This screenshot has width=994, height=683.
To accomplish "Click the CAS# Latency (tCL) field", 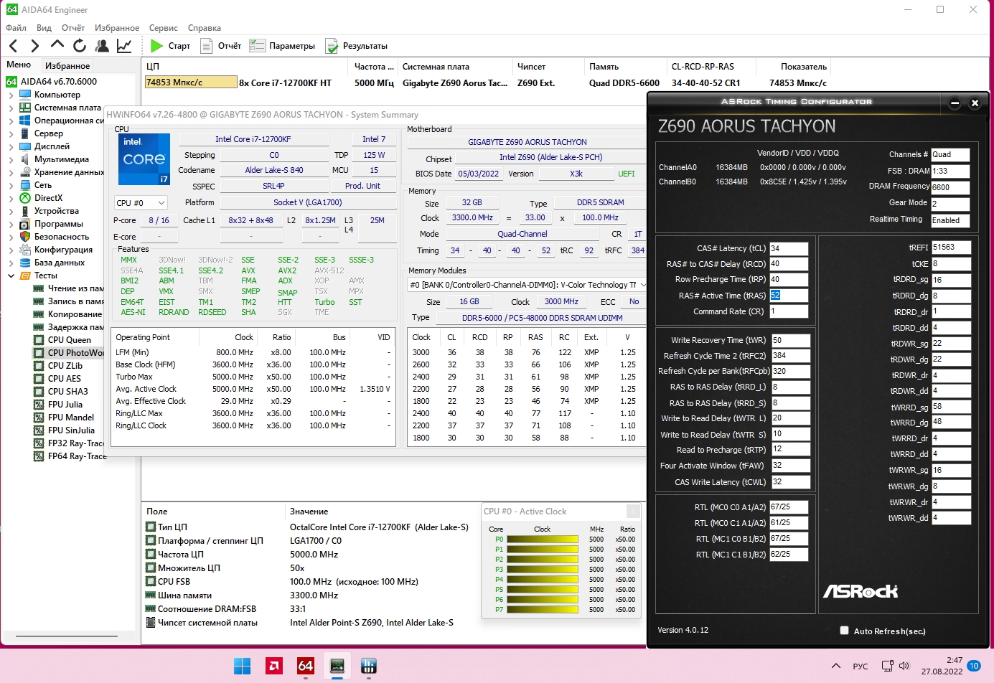I will coord(789,248).
